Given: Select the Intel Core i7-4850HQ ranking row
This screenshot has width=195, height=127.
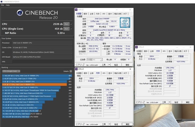Looking at the screenshot, I should (x=37, y=102).
